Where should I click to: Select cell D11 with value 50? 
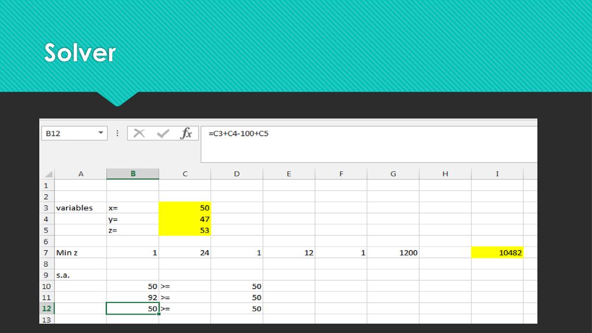[236, 298]
